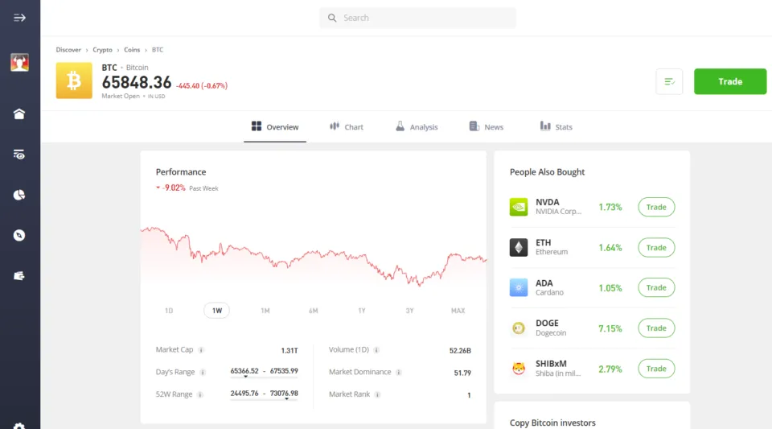Focus the Search input field
This screenshot has height=429, width=772.
(417, 18)
